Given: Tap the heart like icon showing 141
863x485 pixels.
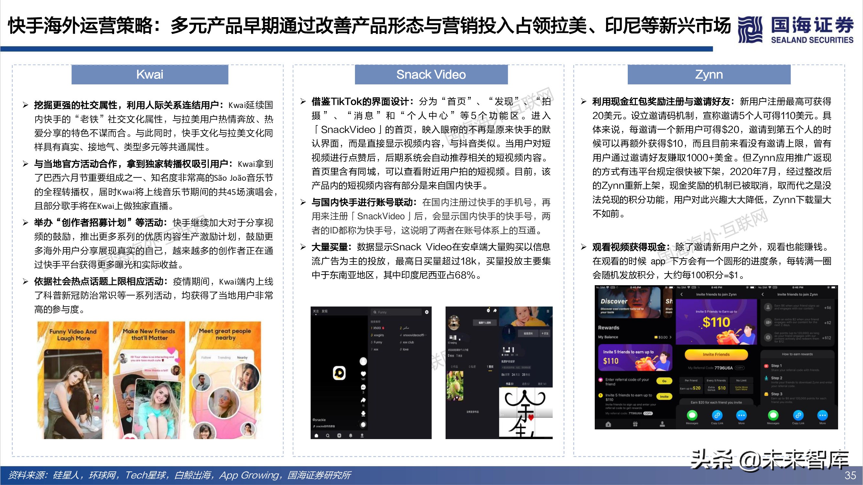Looking at the screenshot, I should click(363, 374).
